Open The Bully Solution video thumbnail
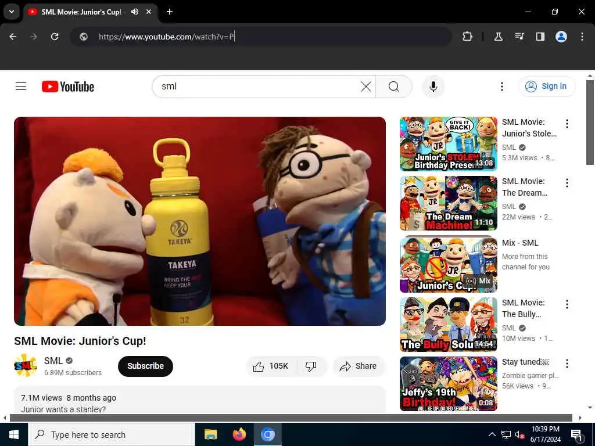The height and width of the screenshot is (446, 595). click(x=448, y=325)
